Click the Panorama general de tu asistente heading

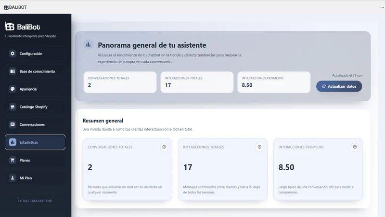tap(152, 45)
